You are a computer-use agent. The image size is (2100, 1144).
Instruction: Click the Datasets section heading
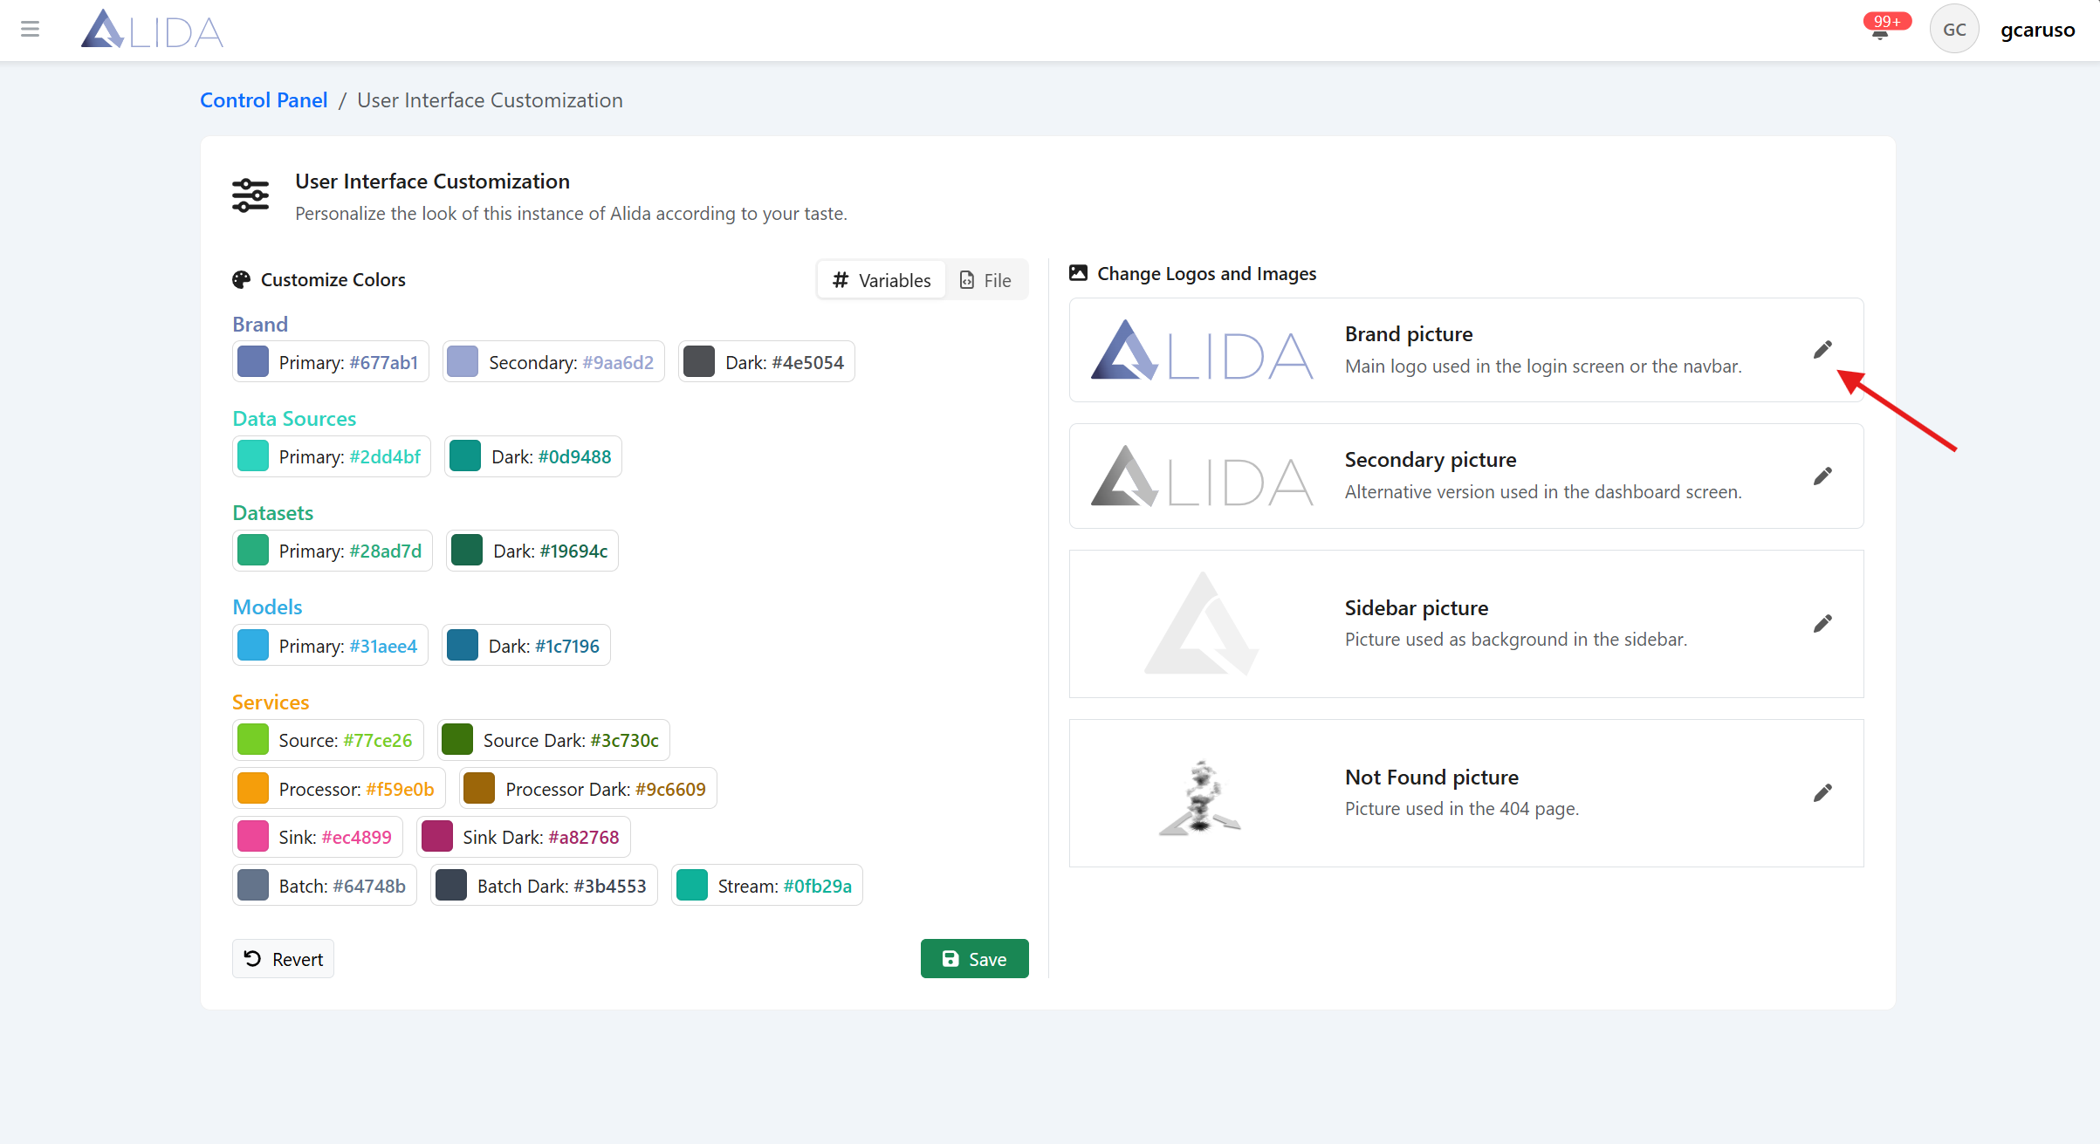(x=272, y=513)
